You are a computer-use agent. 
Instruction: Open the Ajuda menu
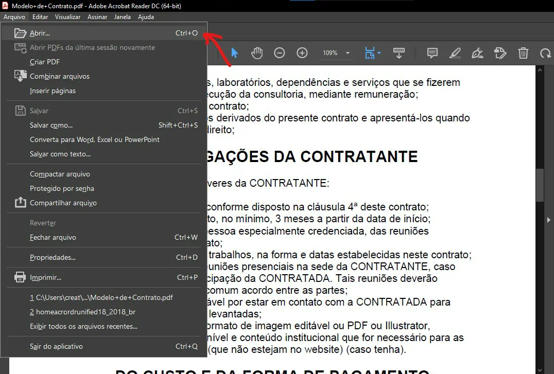pyautogui.click(x=146, y=16)
